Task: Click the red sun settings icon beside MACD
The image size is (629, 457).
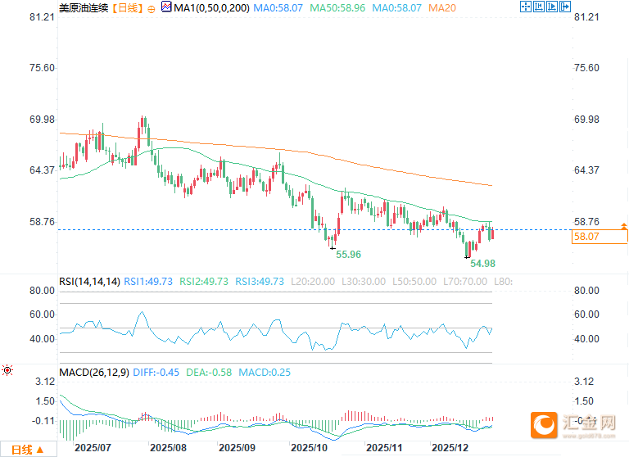Action: pyautogui.click(x=7, y=370)
